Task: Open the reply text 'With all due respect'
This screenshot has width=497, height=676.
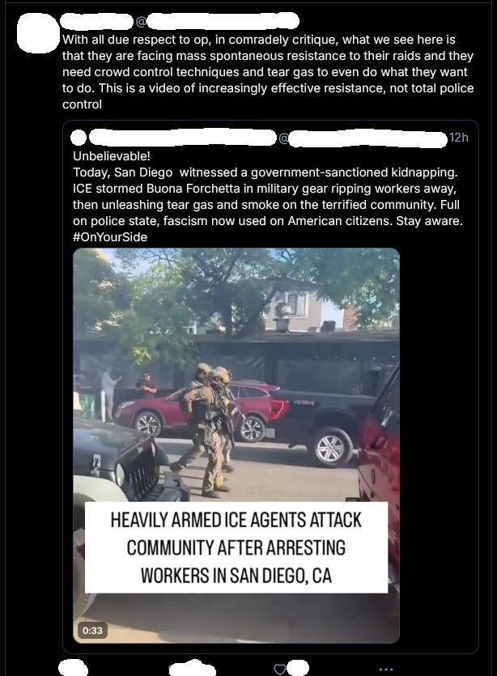Action: 268,72
